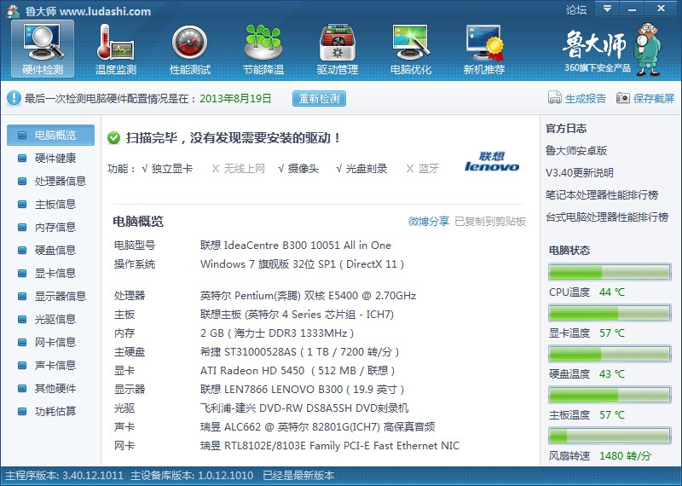
Task: Click the 生成报告 printer icon
Action: pos(555,98)
